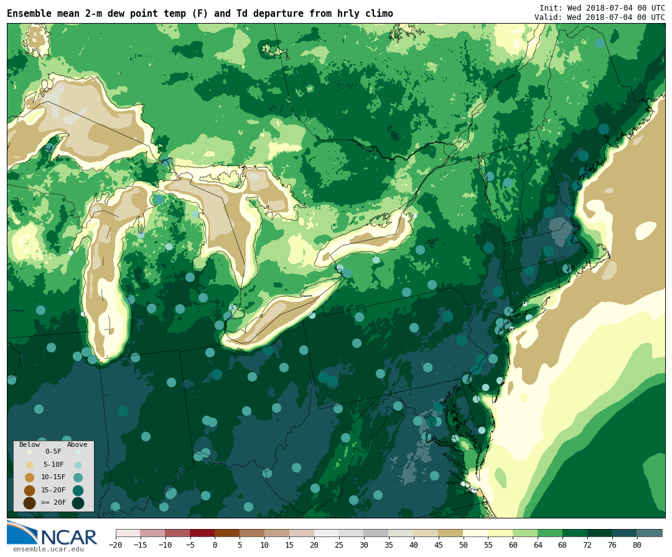Click the Above 0-5F legend circle
Viewport: 672px width, 557px height.
(x=78, y=452)
